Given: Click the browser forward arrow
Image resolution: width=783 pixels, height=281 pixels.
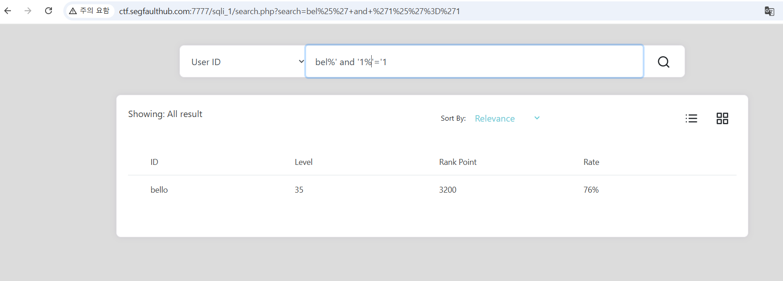Looking at the screenshot, I should tap(28, 11).
